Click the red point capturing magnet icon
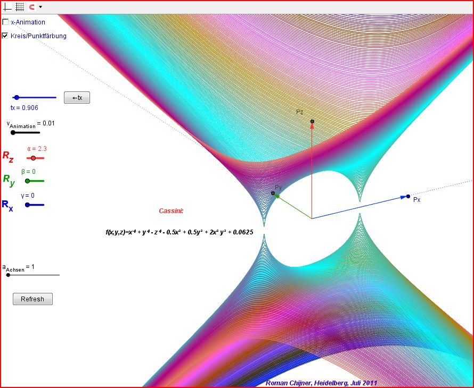The height and width of the screenshot is (388, 474). [x=31, y=7]
